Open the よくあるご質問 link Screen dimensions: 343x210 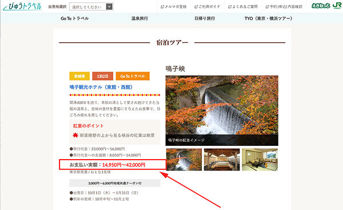click(243, 7)
